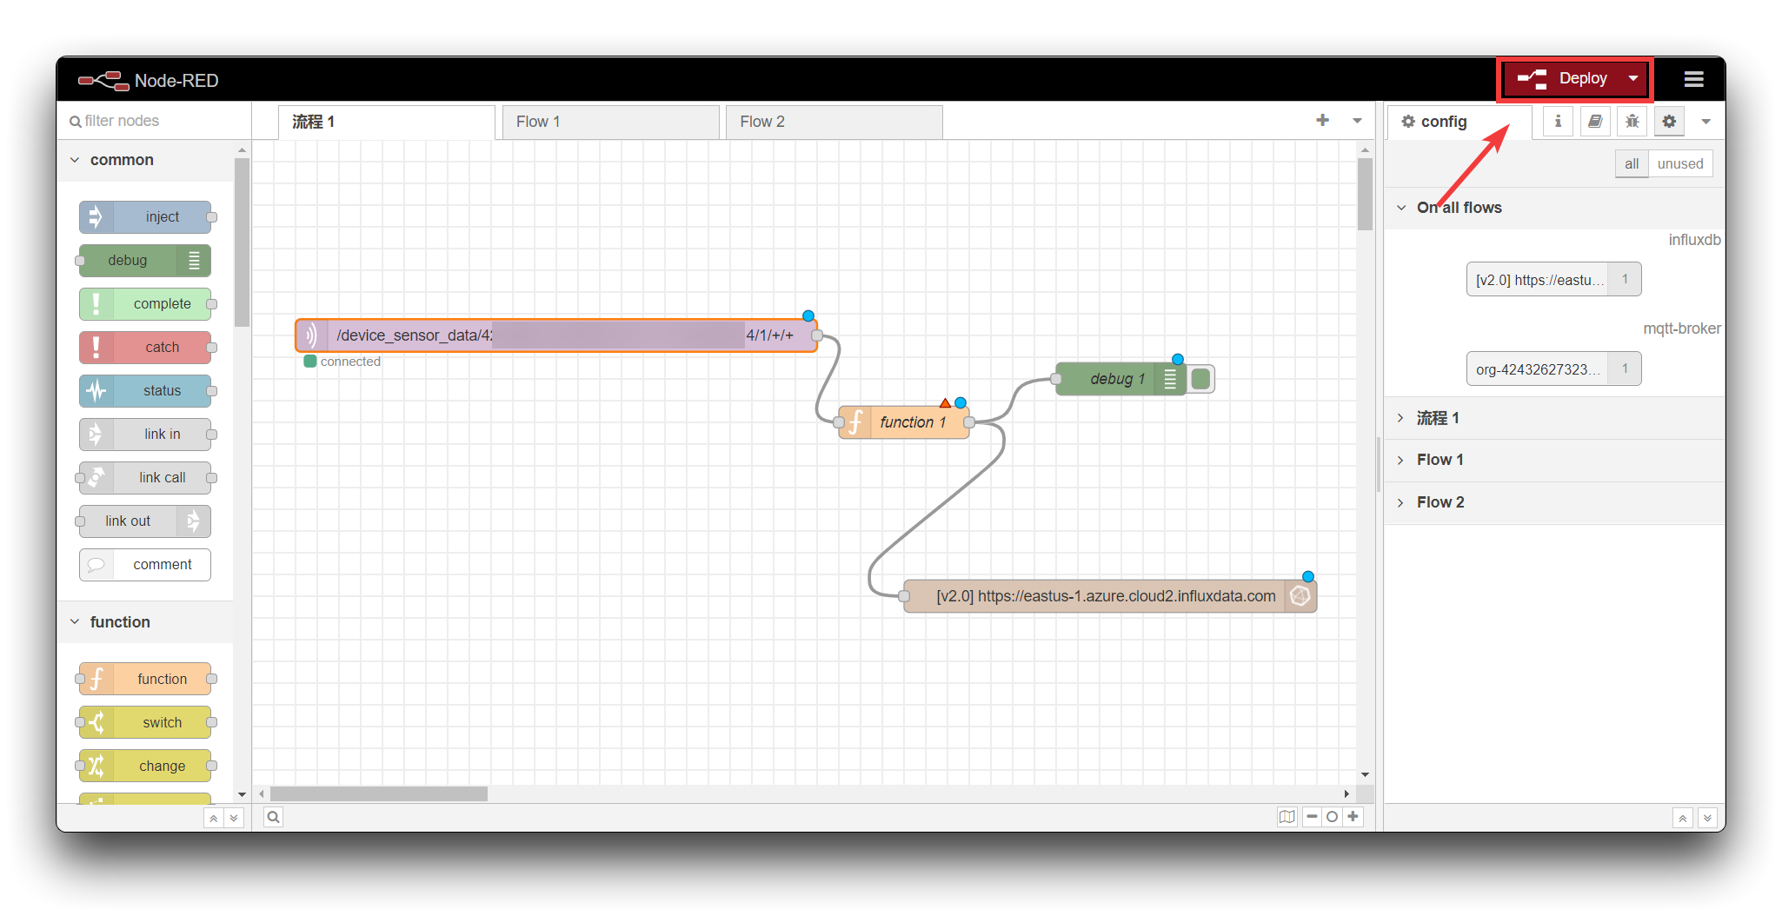Open influxdb [v2.0] https://eastu config node

coord(1553,280)
